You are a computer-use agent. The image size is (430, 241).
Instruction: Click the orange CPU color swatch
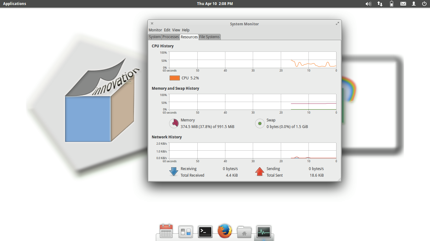click(175, 78)
